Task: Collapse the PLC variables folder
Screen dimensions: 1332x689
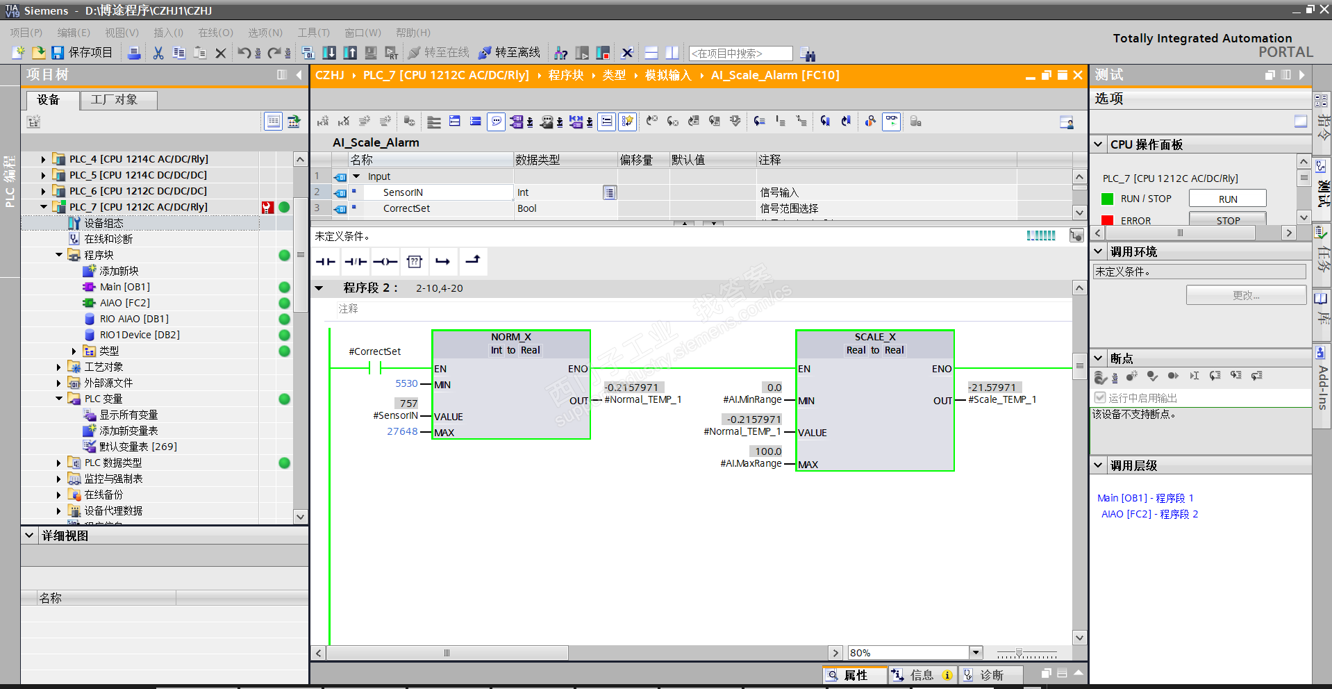Action: (59, 399)
